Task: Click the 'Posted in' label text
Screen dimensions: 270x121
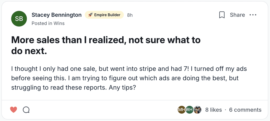Action: [42, 23]
